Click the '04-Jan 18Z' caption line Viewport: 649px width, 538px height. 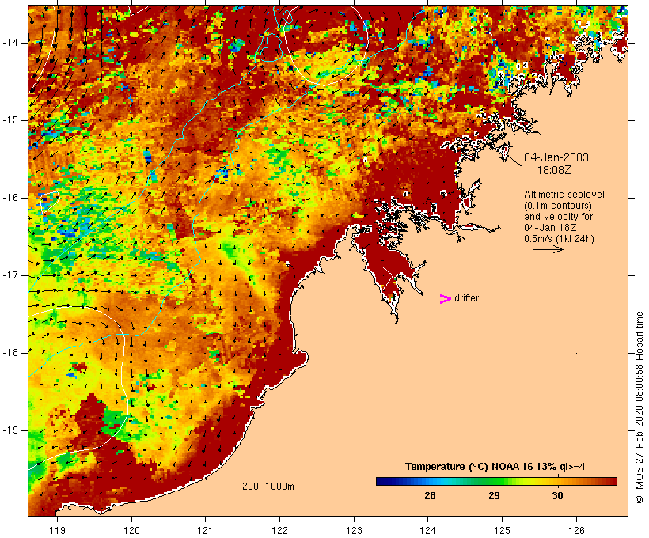coord(550,228)
